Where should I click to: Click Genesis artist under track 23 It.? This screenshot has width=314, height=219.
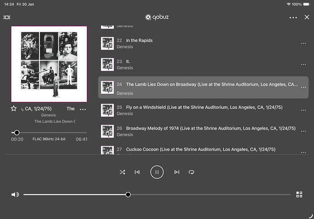[x=125, y=68]
